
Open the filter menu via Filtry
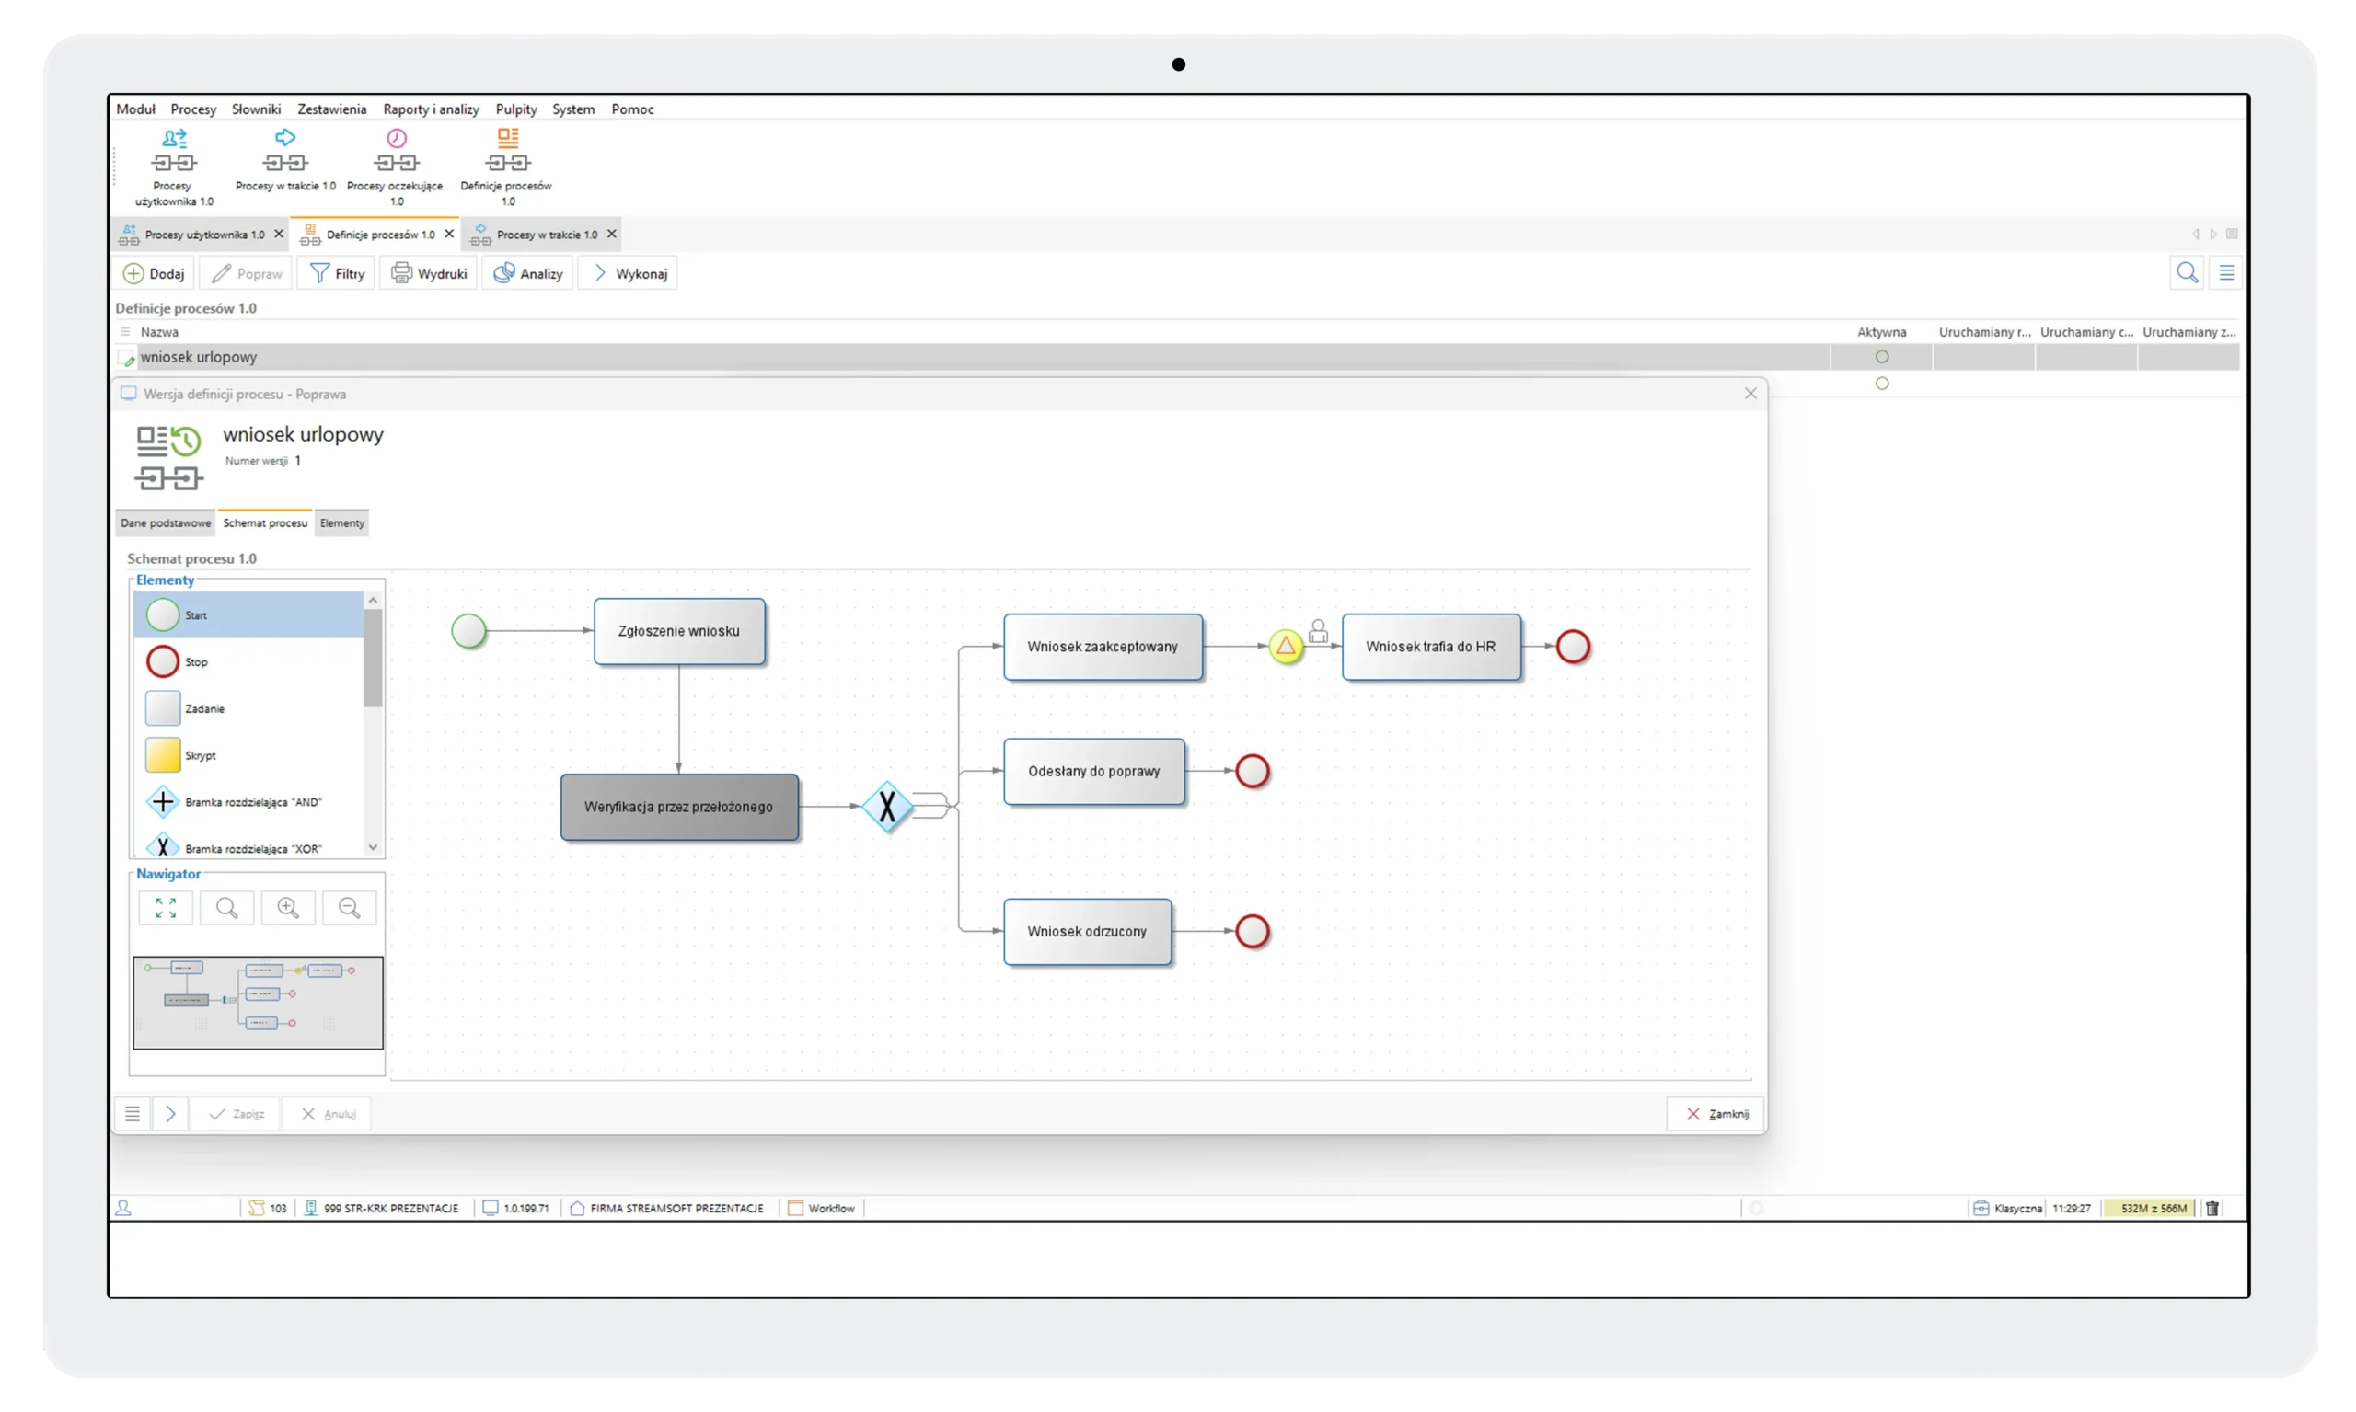click(x=335, y=273)
